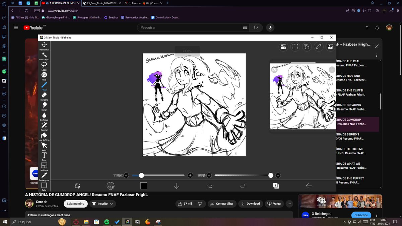Undo the last stroke in ibisPaint
The height and width of the screenshot is (226, 402).
(x=210, y=186)
